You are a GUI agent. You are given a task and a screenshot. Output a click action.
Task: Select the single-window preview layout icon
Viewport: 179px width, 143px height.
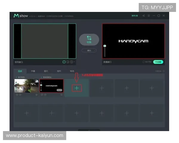pos(64,62)
